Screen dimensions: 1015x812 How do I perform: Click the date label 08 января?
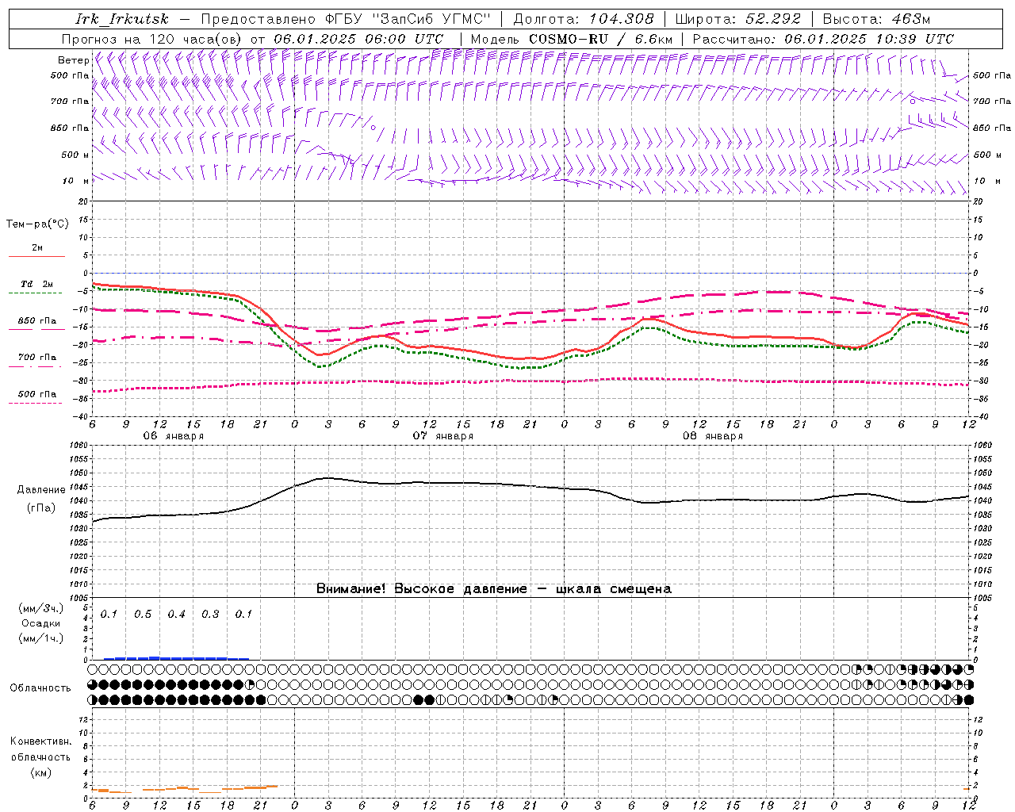712,435
